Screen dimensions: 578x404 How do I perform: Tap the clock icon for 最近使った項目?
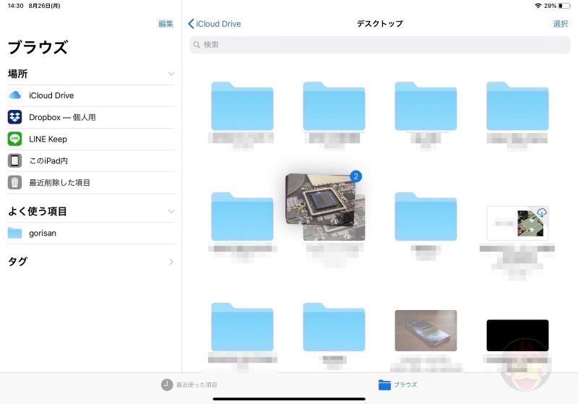tap(167, 384)
